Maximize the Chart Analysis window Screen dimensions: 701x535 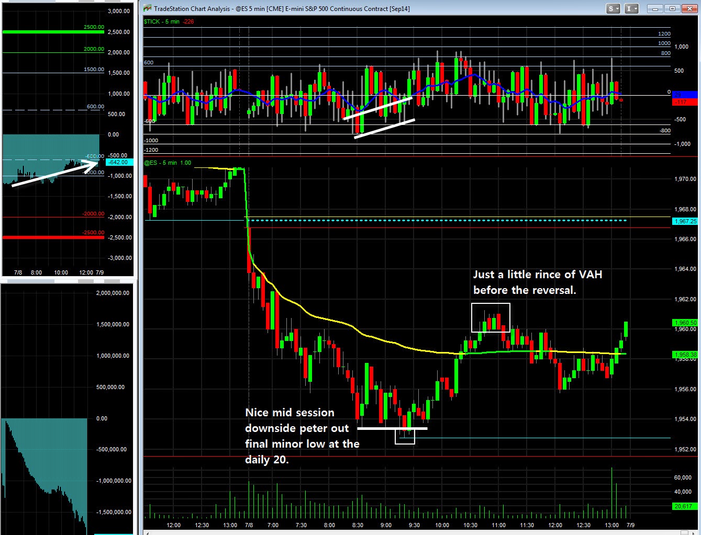tap(673, 8)
